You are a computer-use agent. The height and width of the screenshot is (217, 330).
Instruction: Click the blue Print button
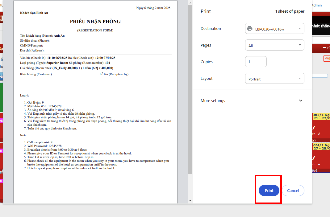pos(269,190)
